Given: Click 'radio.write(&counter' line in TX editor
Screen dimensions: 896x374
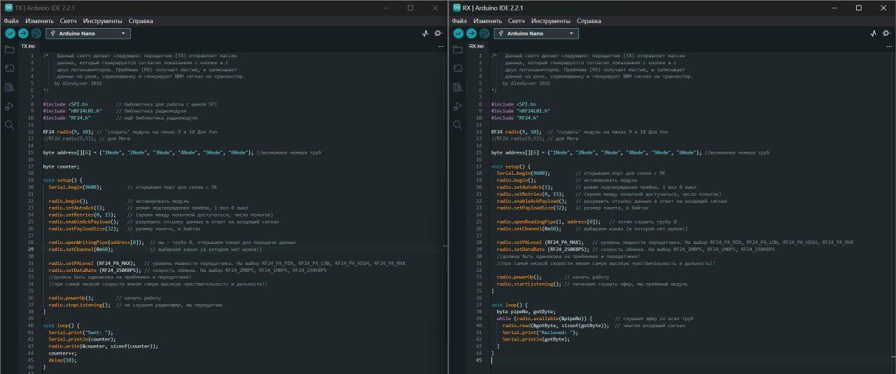Looking at the screenshot, I should [x=103, y=346].
